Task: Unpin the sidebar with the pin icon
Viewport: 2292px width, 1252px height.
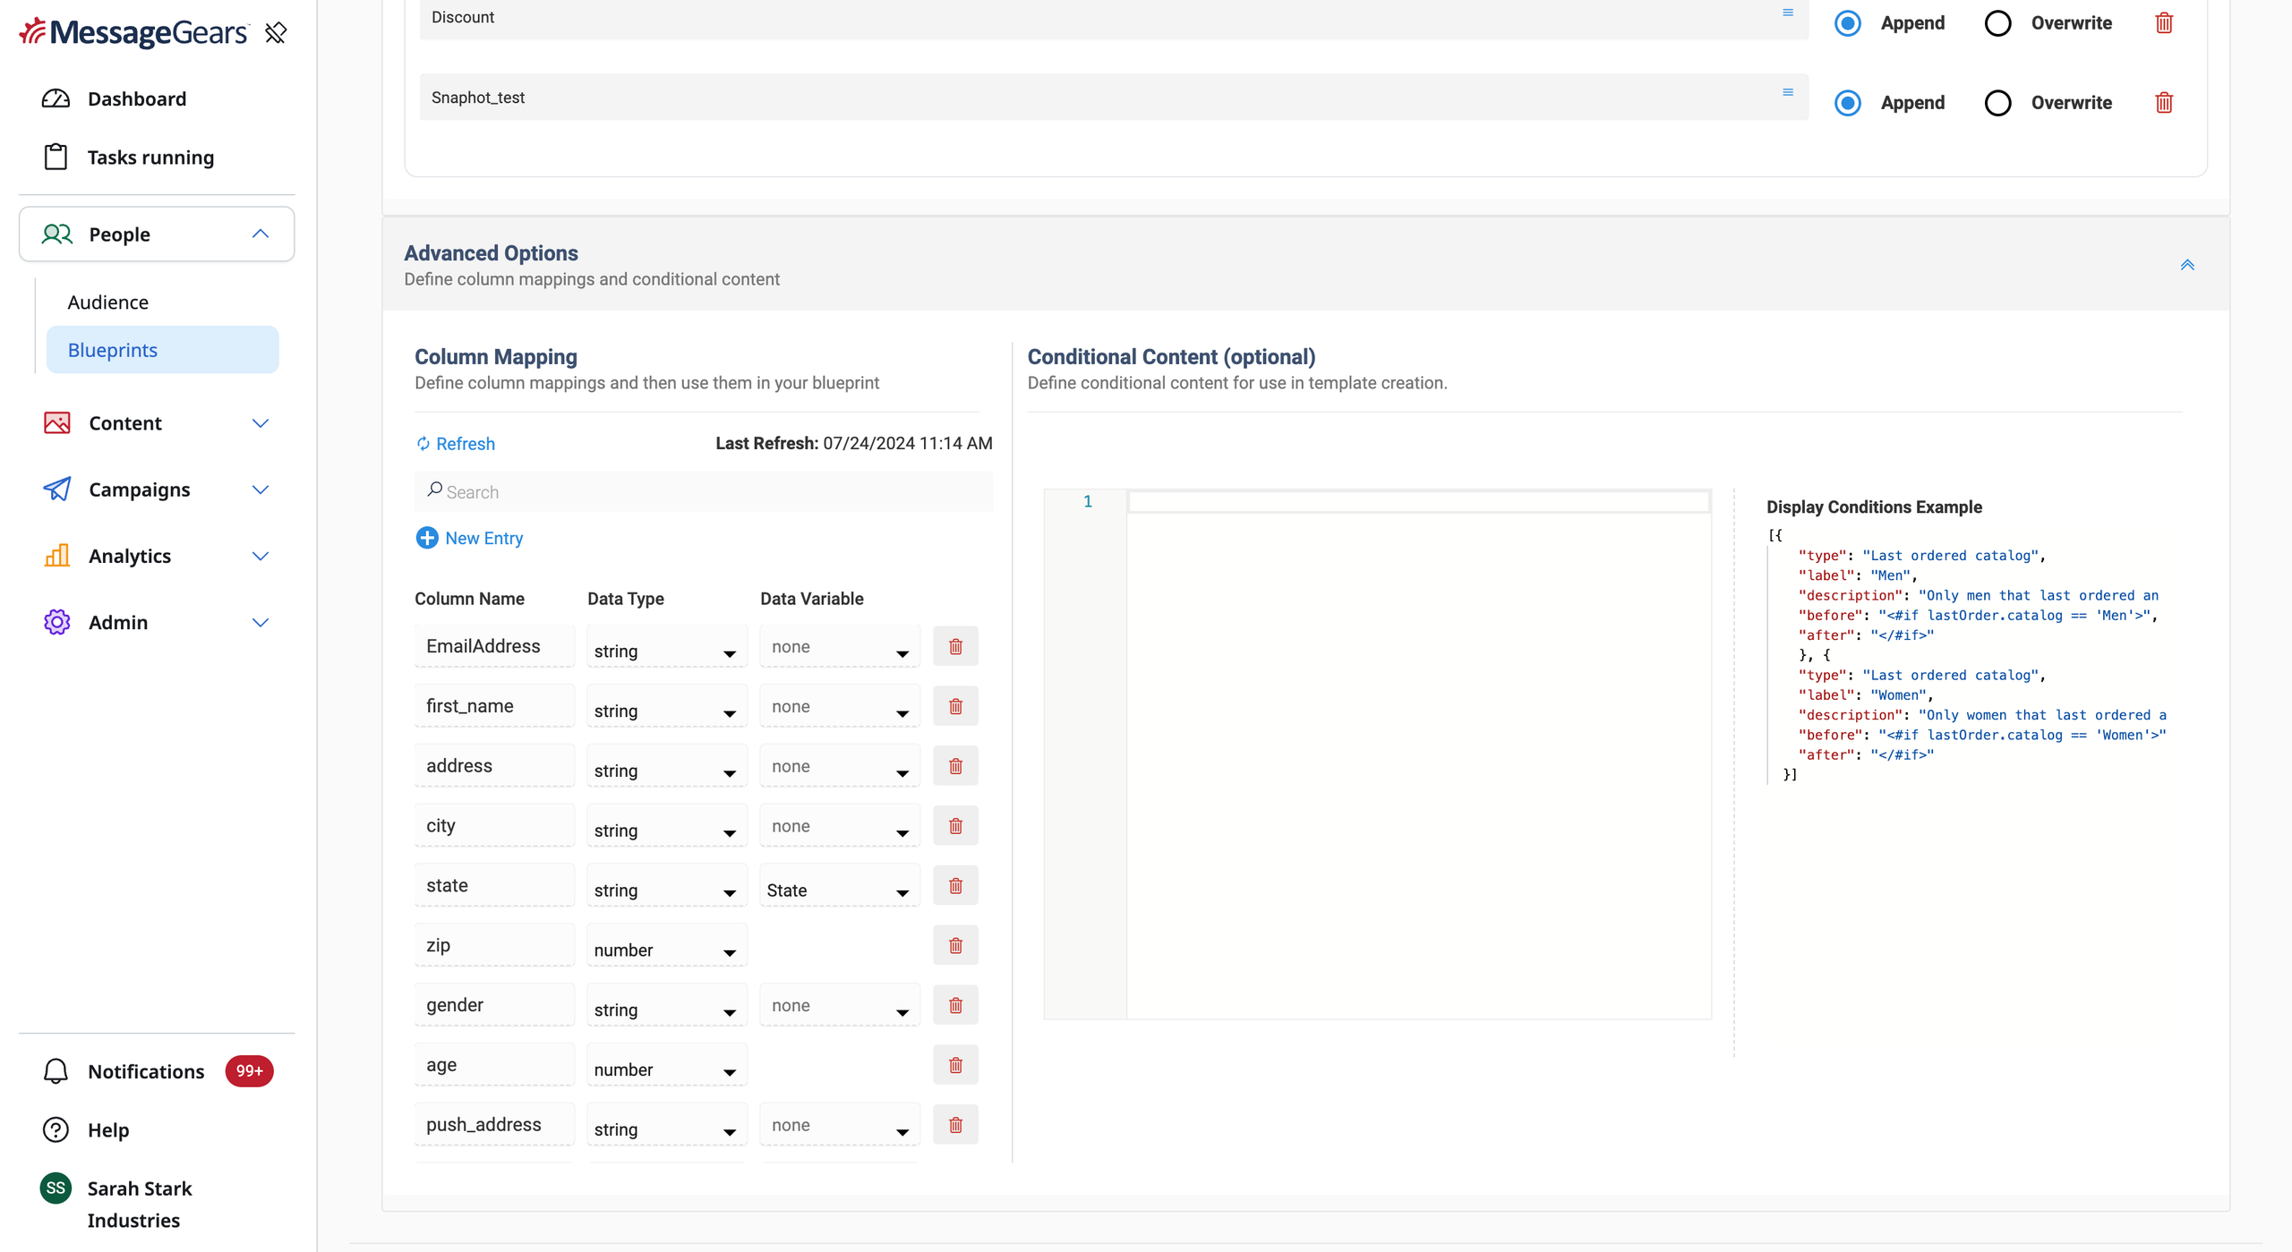Action: [x=276, y=33]
